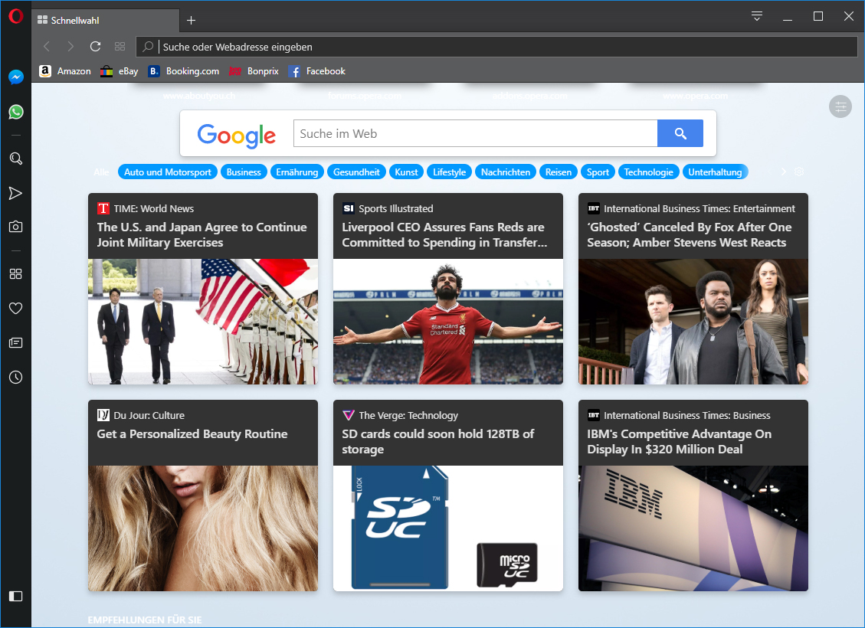Open the personal news sidebar icon

coord(15,343)
